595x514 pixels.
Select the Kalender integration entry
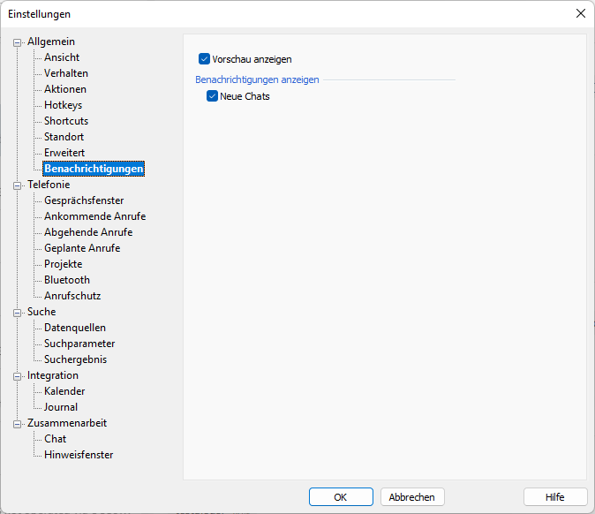[x=64, y=391]
